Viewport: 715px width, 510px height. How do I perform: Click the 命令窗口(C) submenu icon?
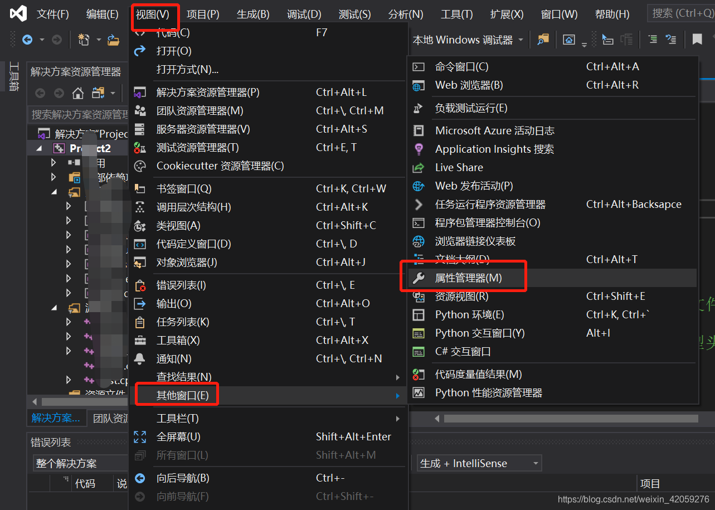(x=419, y=67)
